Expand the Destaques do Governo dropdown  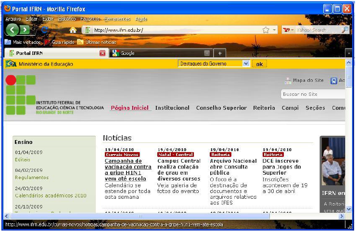pos(246,64)
